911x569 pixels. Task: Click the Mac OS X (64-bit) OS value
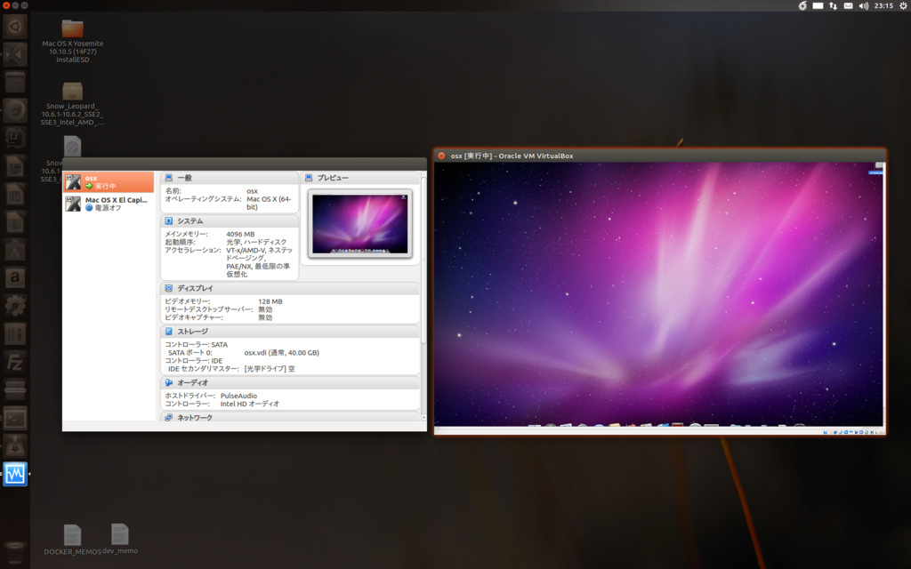point(269,203)
